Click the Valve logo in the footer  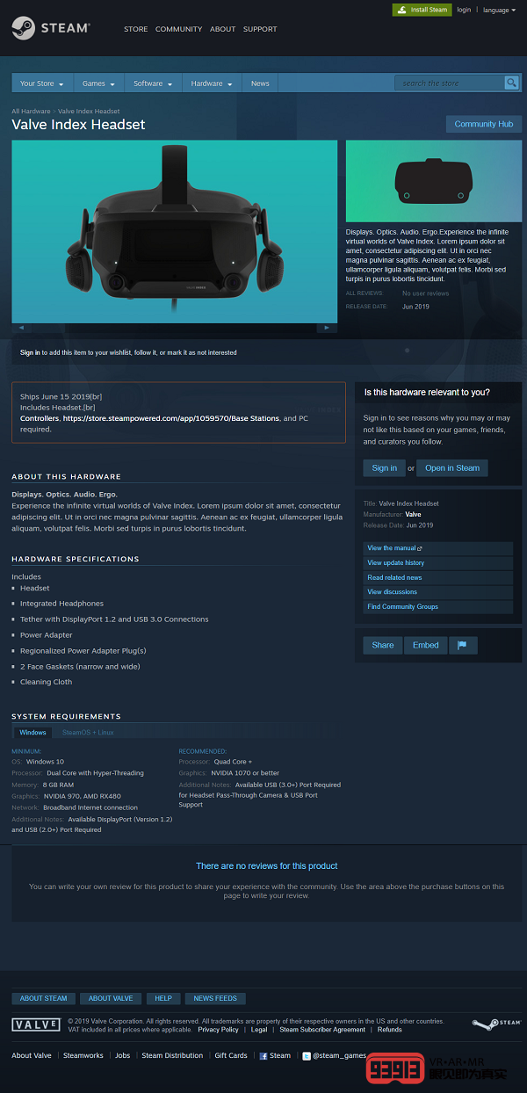[x=36, y=1024]
